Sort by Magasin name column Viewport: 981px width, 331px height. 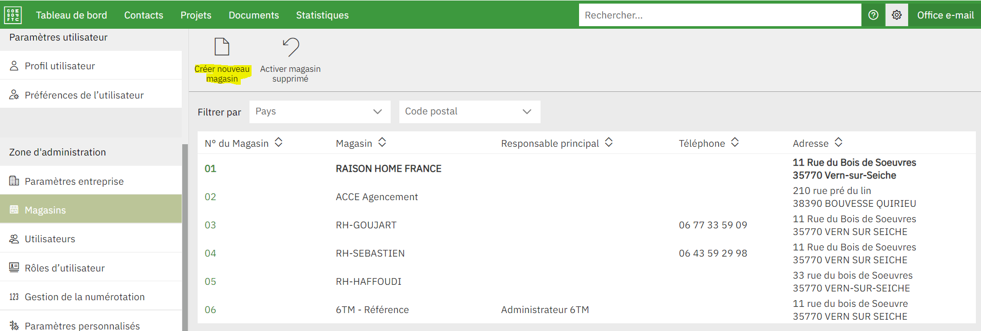pos(382,143)
